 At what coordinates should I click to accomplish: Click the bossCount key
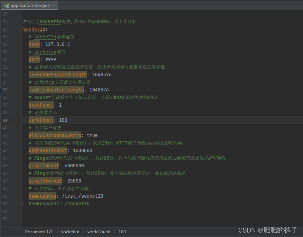point(41,105)
